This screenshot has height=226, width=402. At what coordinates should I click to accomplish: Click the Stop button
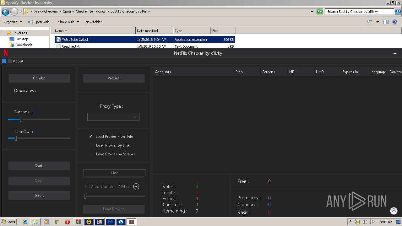tap(39, 181)
